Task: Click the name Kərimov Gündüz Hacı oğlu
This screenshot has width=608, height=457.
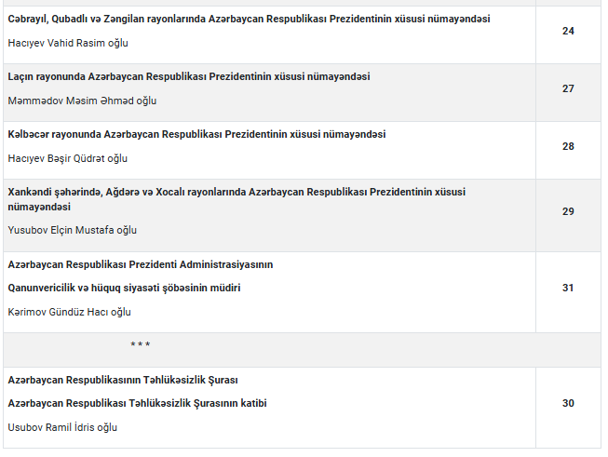Action: coord(70,312)
